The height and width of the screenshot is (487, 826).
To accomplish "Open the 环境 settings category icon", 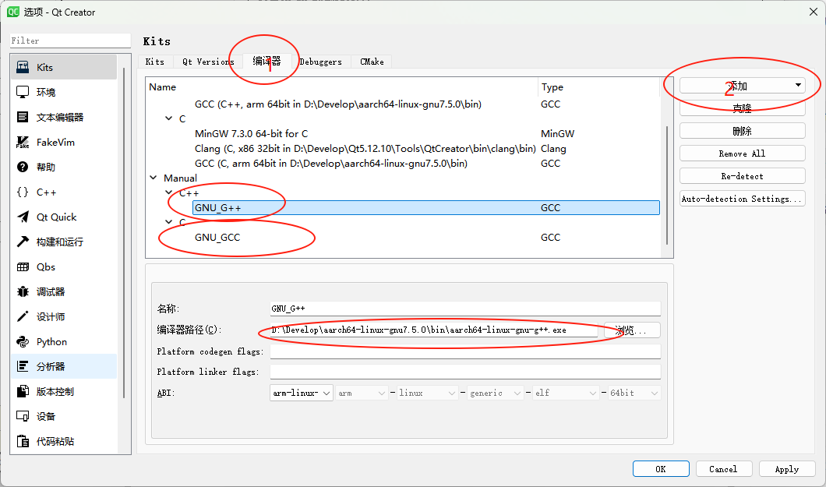I will [23, 92].
